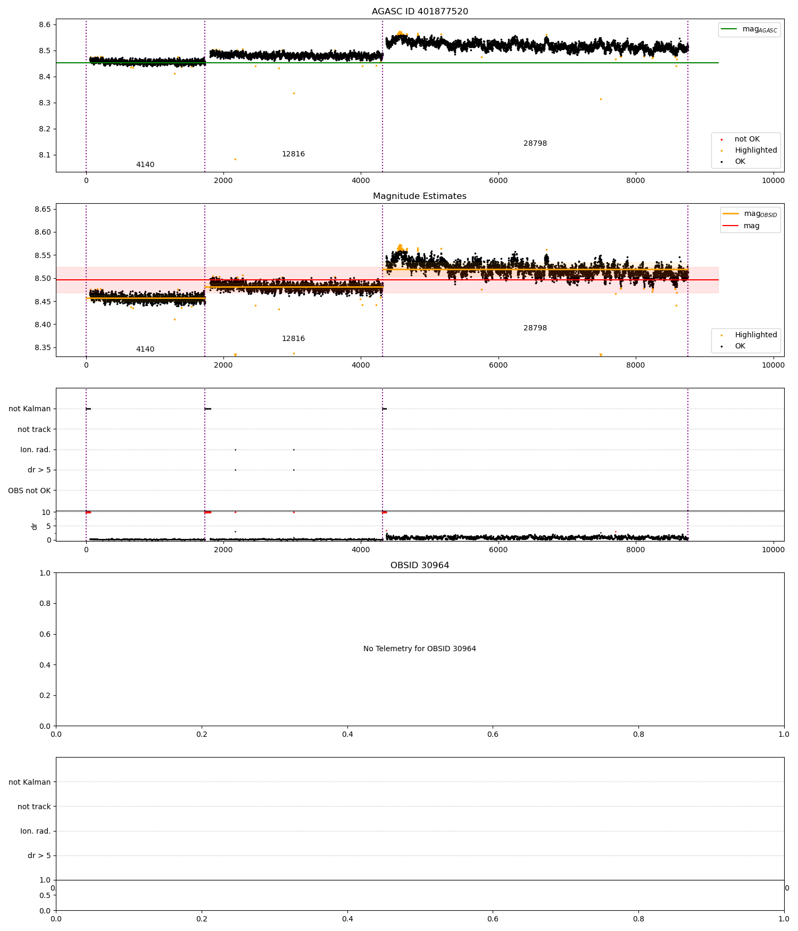Click the green mag AGASC horizontal line
798x931 pixels.
pyautogui.click(x=387, y=63)
